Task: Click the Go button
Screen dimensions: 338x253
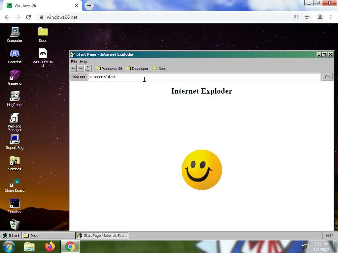Action: tap(327, 77)
